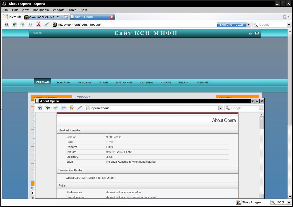Go back in About Opera window
293x207 pixels.
coord(48,108)
